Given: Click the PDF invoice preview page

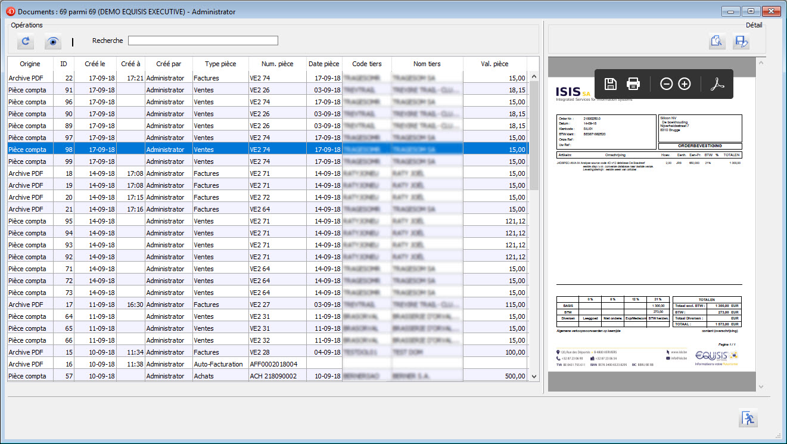Looking at the screenshot, I should coord(649,238).
